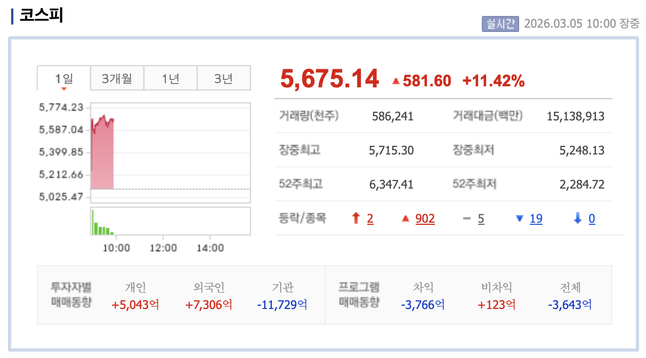The height and width of the screenshot is (358, 646).
Task: Click the gray unchanged dash icon
Action: point(467,218)
